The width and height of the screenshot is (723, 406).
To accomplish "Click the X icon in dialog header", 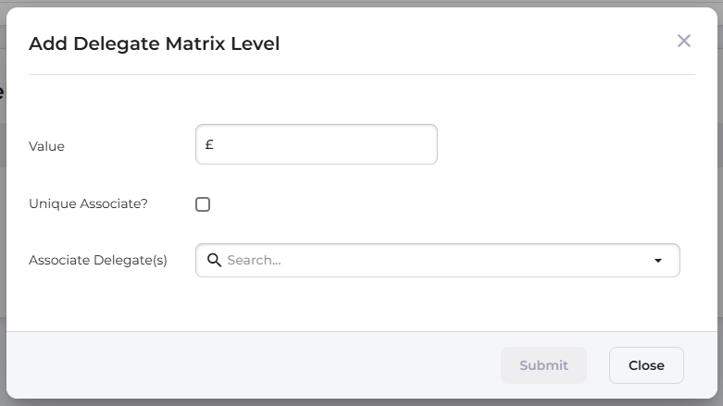I will click(x=684, y=41).
